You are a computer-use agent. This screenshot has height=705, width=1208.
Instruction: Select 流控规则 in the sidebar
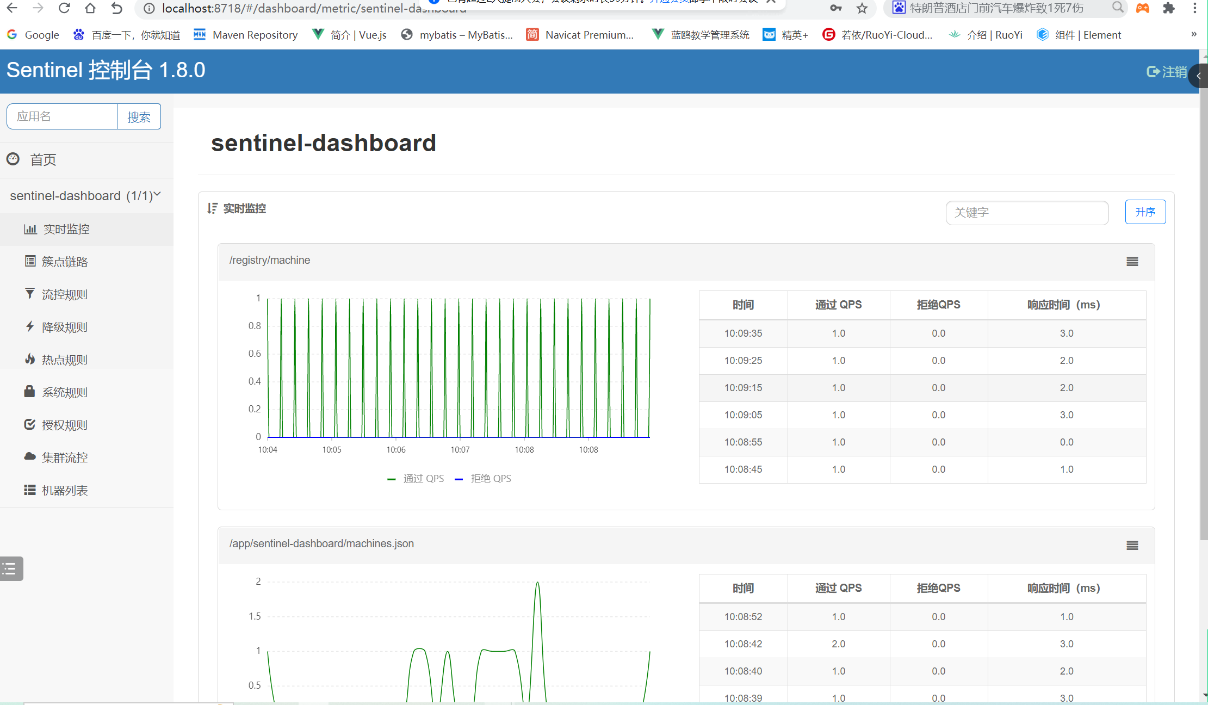click(x=86, y=294)
